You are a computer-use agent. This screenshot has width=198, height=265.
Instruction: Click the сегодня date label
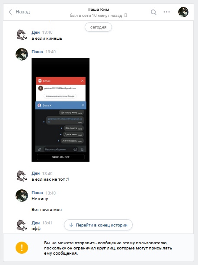click(98, 27)
